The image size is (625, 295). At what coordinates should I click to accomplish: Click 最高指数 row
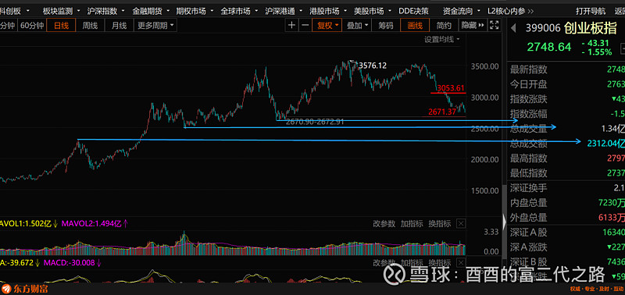[x=567, y=158]
